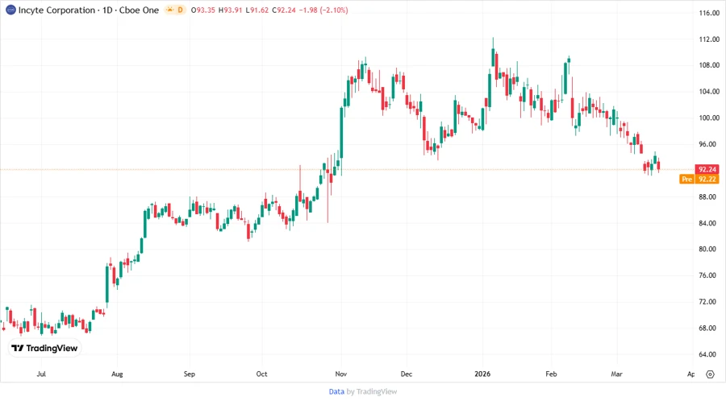Click the 64.00 price axis label
The width and height of the screenshot is (726, 401).
pyautogui.click(x=709, y=354)
